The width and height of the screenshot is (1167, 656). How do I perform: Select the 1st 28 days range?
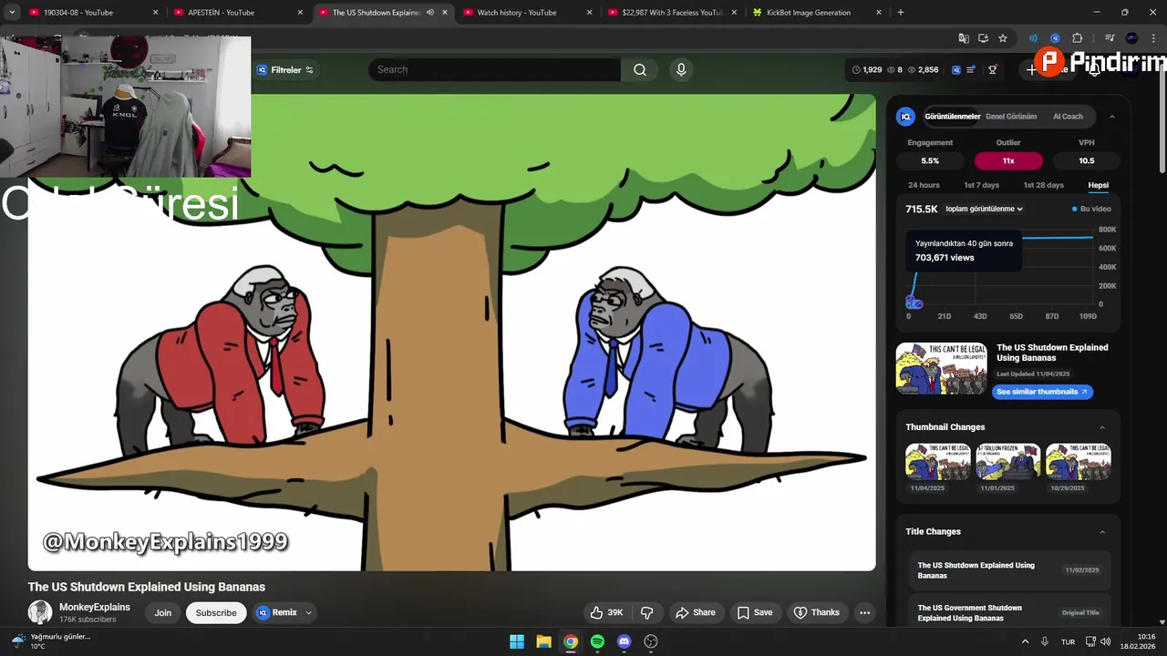point(1043,185)
